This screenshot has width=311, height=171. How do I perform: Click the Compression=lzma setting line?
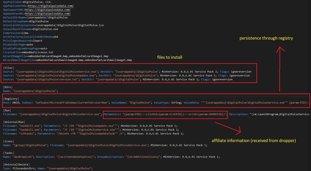17,33
